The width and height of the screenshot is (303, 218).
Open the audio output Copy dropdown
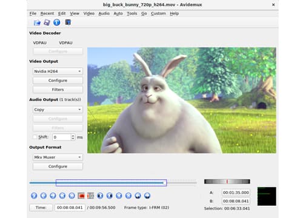pos(58,110)
